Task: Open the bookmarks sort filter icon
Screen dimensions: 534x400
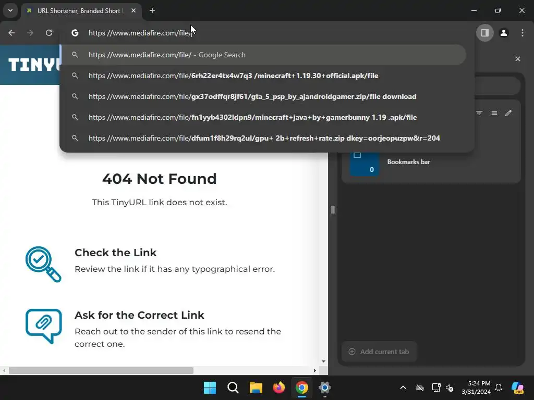Action: [479, 113]
